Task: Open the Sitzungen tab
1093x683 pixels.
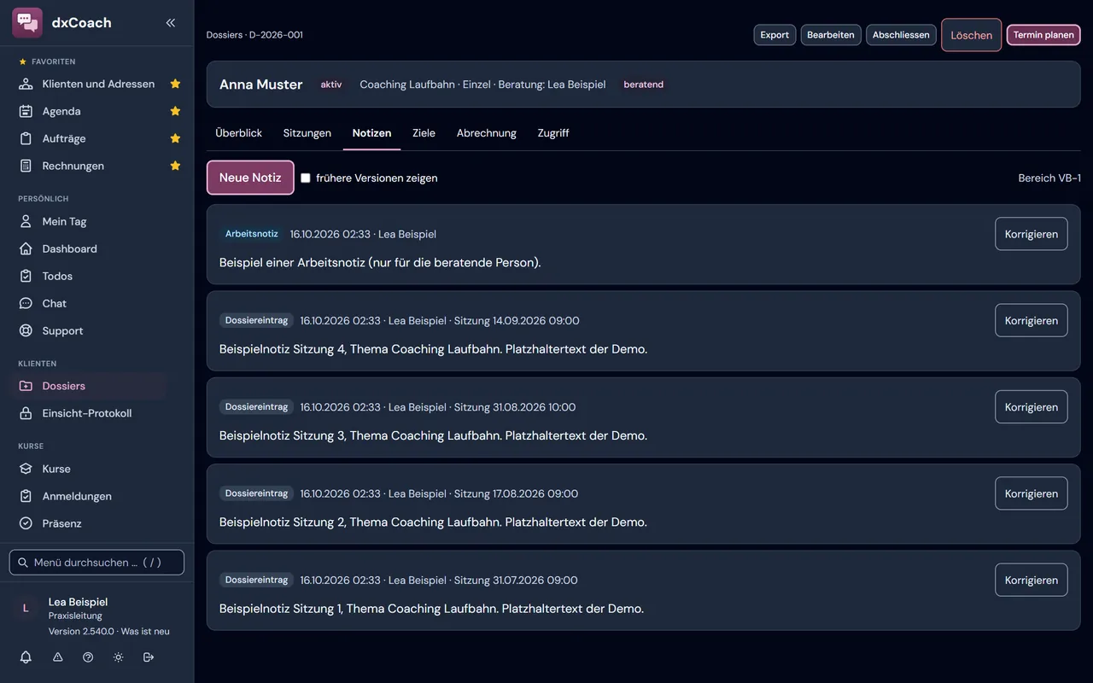Action: (x=307, y=133)
